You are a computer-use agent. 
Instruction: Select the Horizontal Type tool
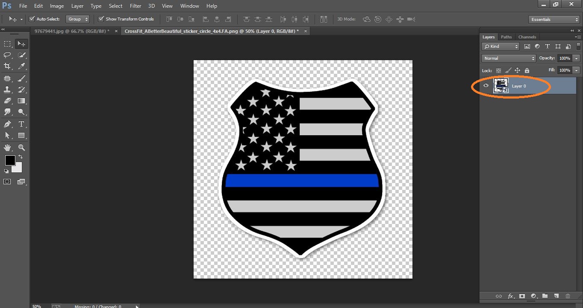pos(21,124)
